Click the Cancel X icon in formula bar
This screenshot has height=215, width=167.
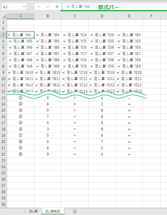point(39,7)
